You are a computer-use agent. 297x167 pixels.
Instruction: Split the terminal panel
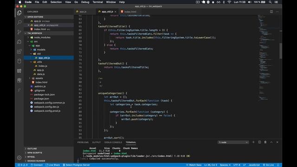click(259, 142)
